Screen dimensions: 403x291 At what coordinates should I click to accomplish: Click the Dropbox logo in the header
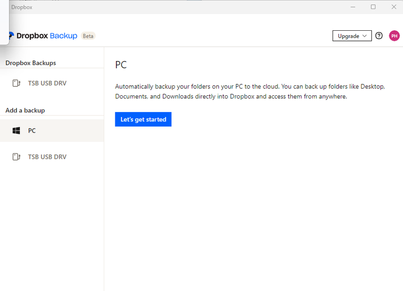10,36
